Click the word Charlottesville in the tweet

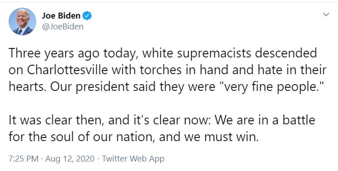(x=68, y=70)
